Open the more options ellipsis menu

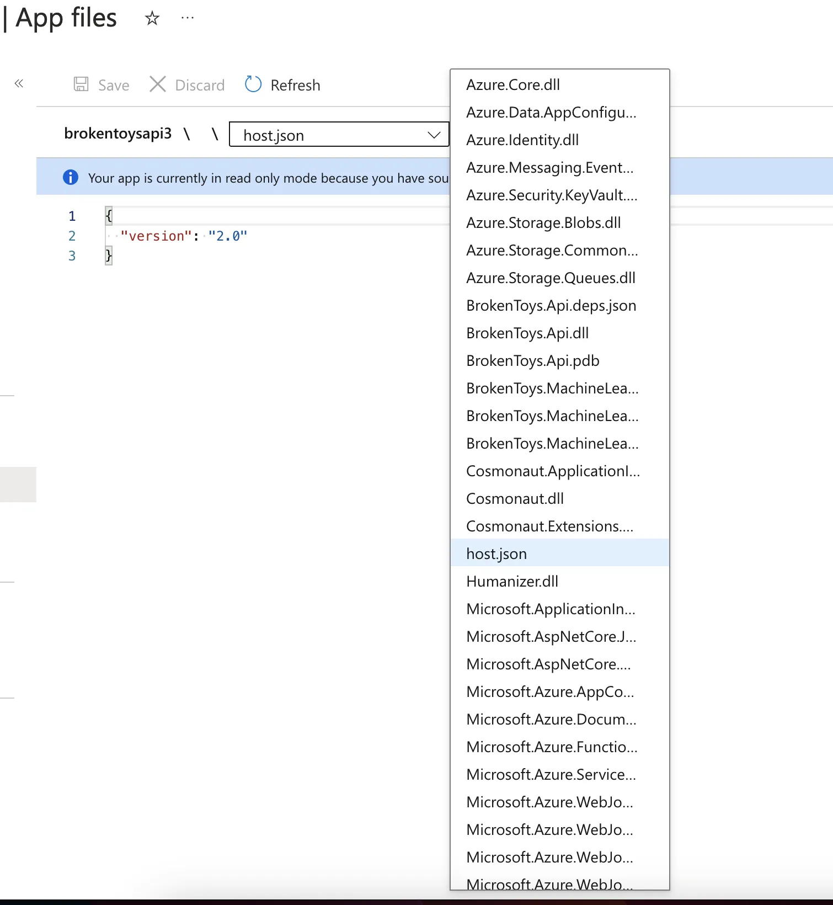pos(188,18)
